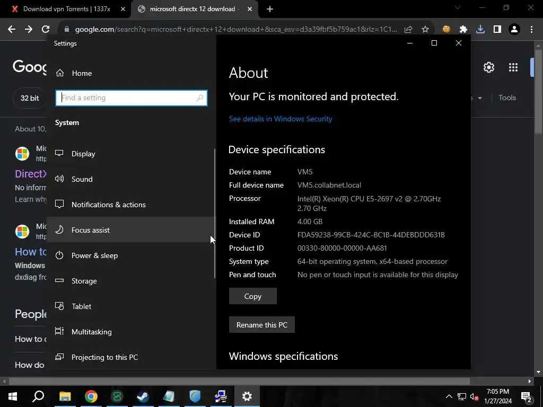The image size is (543, 407).
Task: Click muted volume icon in tray
Action: tap(474, 396)
